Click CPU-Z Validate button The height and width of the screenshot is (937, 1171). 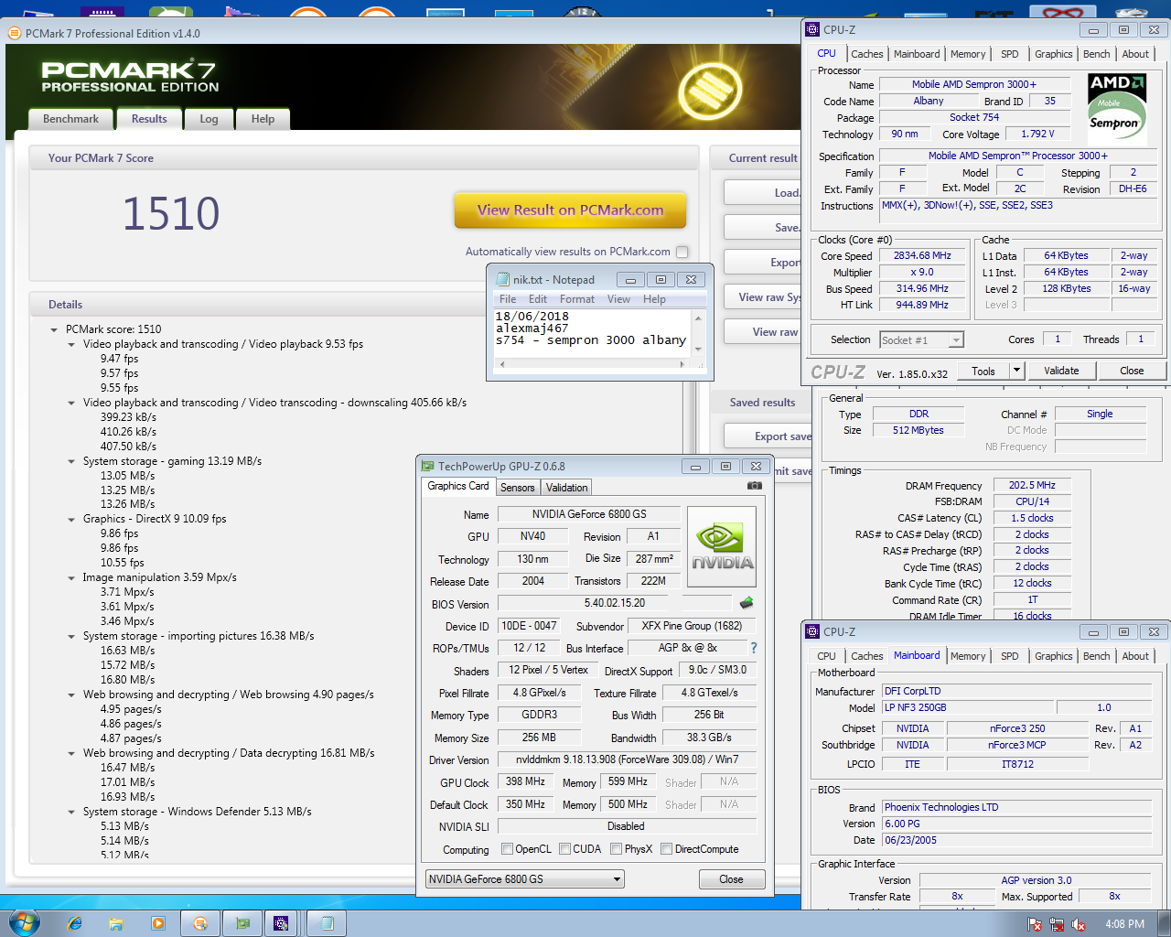[x=1060, y=371]
